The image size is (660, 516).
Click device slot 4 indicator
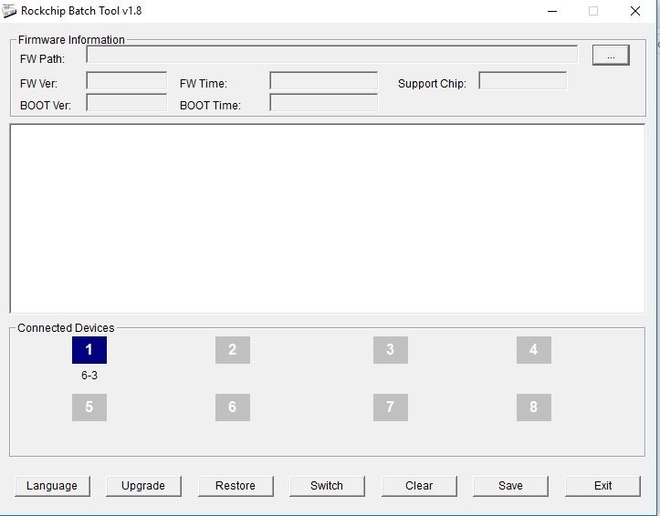[533, 350]
